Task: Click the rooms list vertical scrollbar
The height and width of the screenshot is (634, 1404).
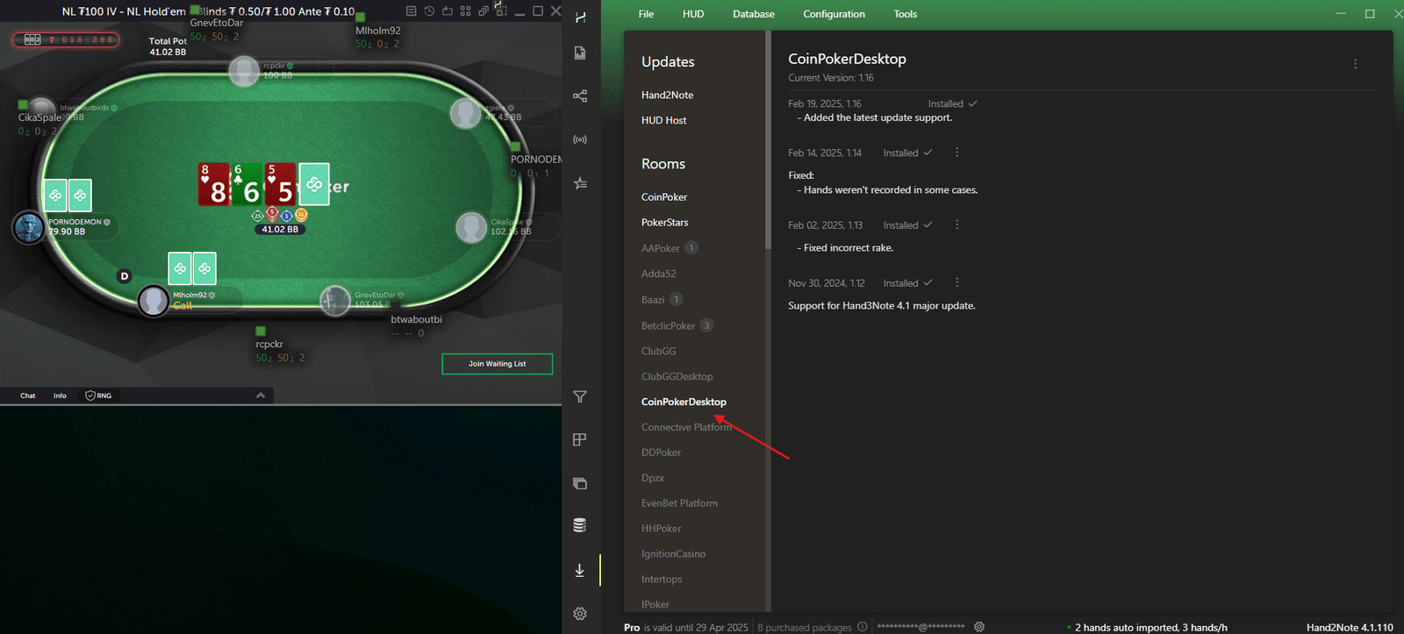Action: tap(768, 140)
